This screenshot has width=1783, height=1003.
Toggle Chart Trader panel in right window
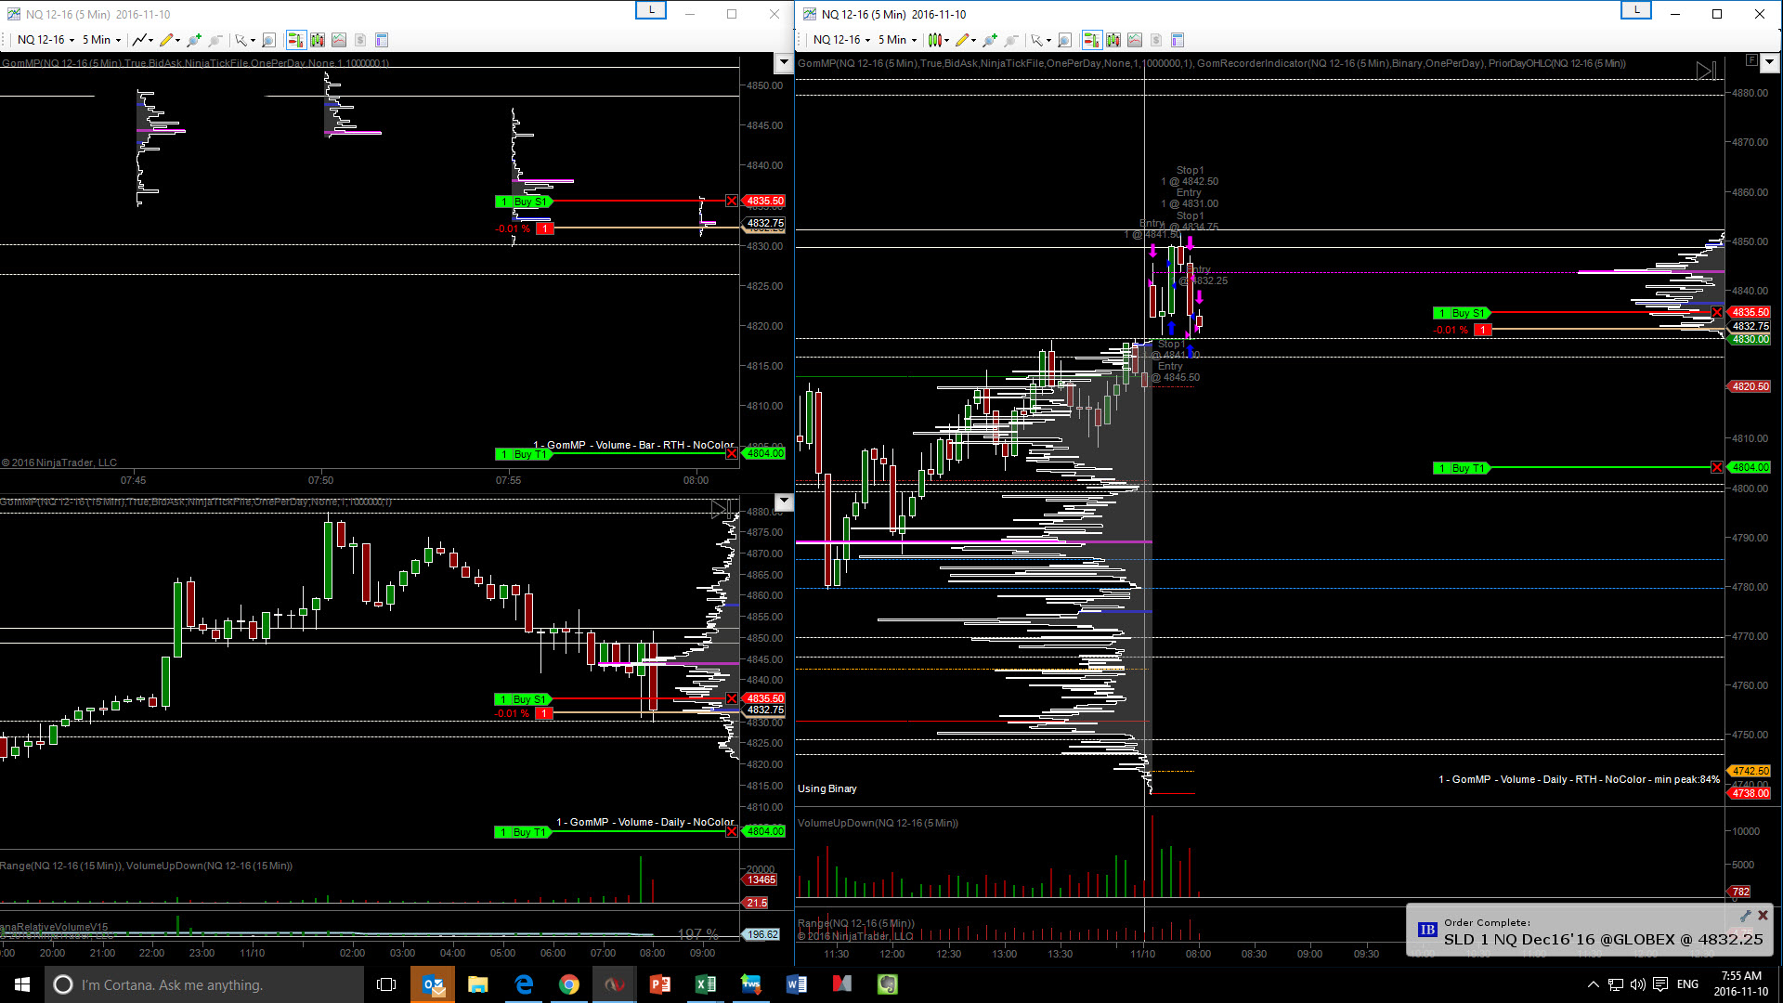click(1092, 40)
